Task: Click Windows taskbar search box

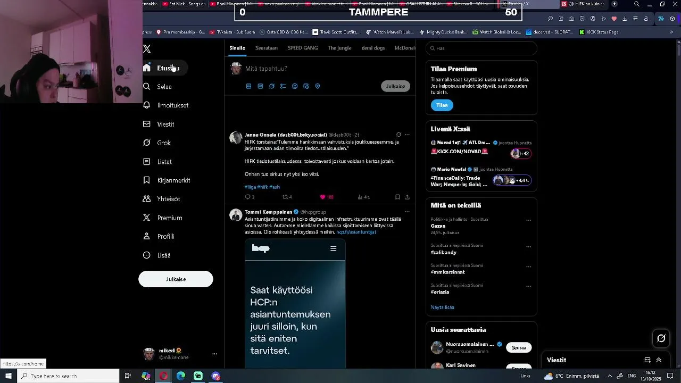Action: click(68, 376)
